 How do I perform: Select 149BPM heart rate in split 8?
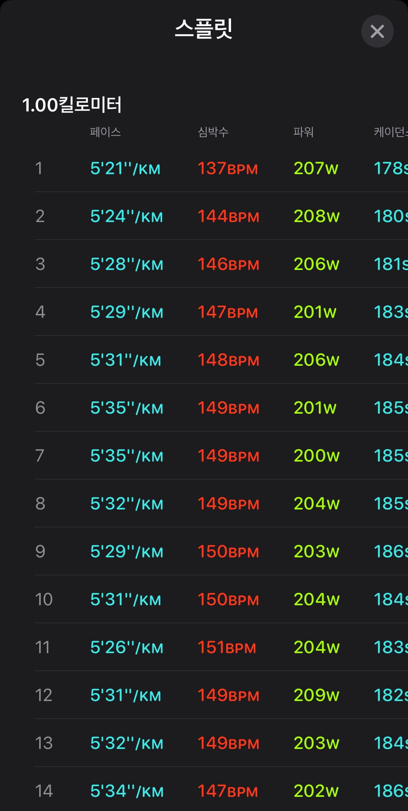click(x=228, y=504)
